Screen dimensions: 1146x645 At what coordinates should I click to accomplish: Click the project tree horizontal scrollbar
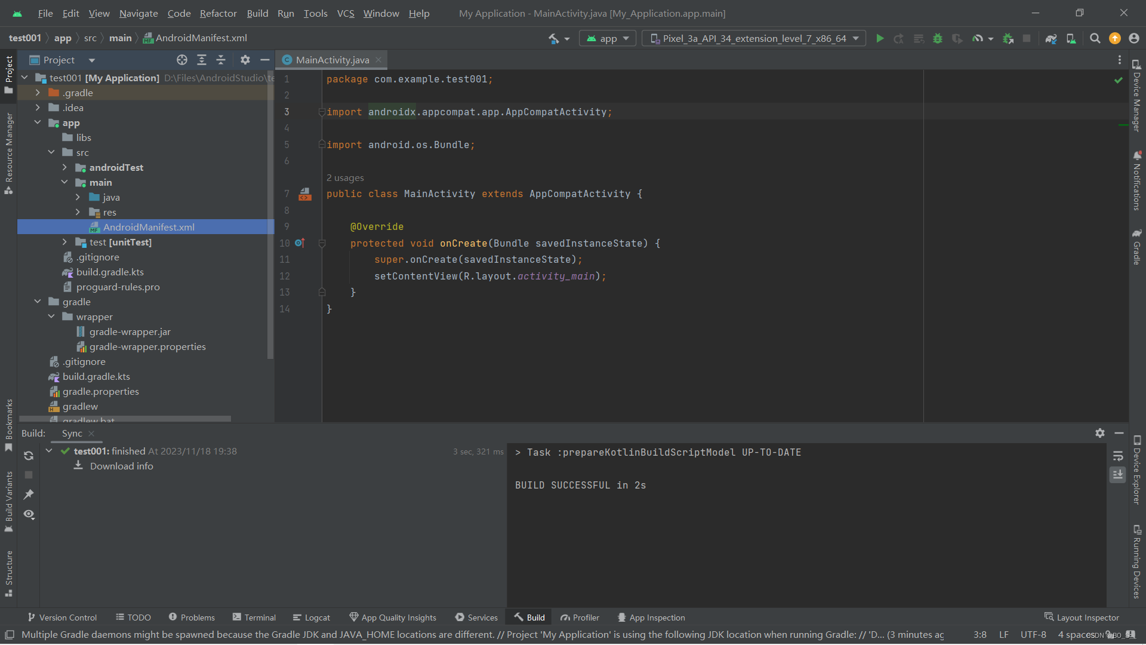point(125,419)
